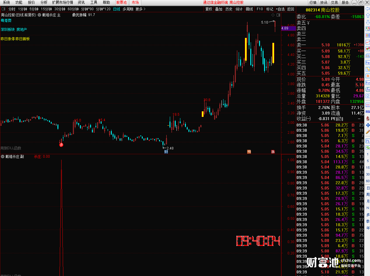Click the red '多' marker on the chart
This screenshot has height=276, width=370.
click(x=61, y=145)
